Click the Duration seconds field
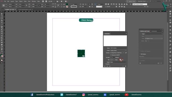The height and width of the screenshot is (97, 172). [113, 57]
